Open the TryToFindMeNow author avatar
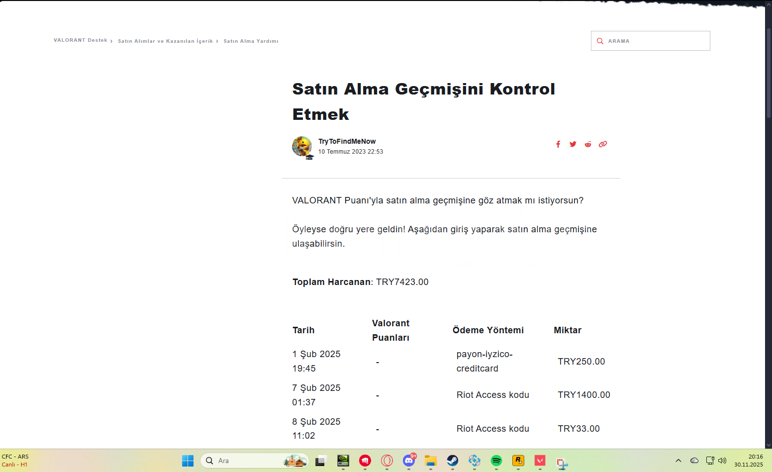Screen dimensions: 772x472 302,147
